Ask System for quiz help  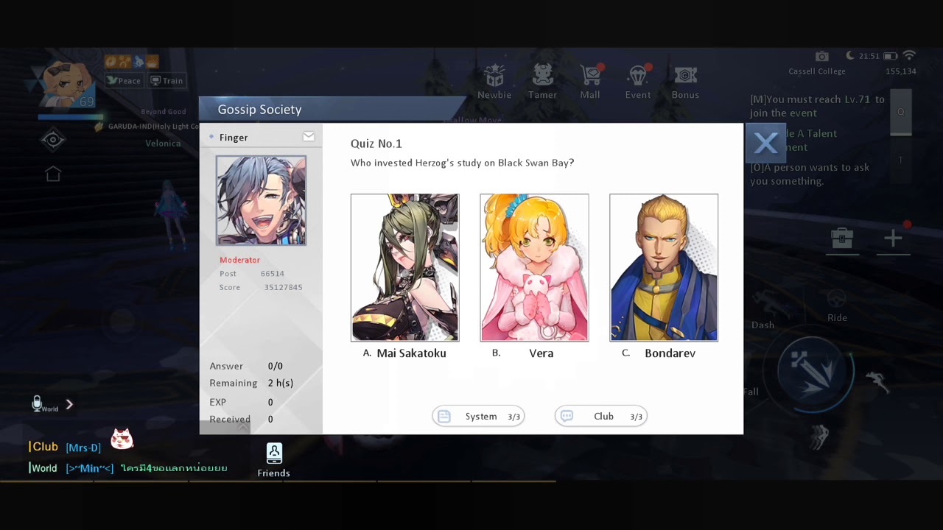coord(478,417)
